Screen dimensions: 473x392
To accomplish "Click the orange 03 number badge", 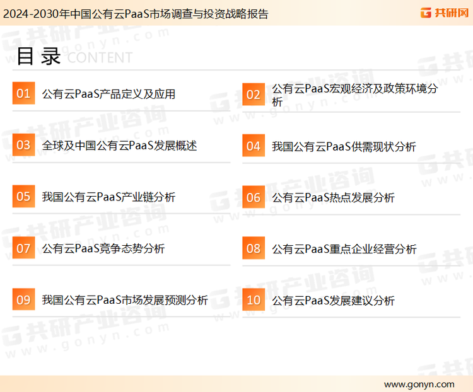I will pos(23,145).
